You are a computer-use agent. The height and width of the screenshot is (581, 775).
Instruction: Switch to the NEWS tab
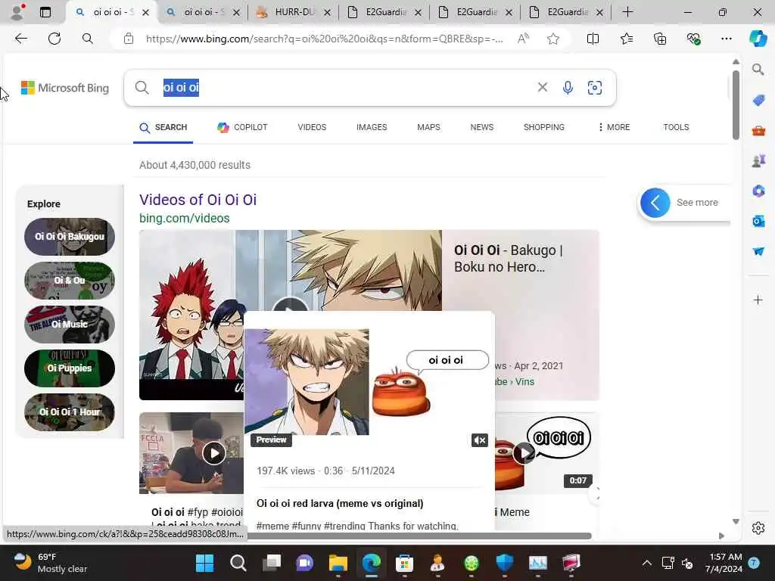(482, 127)
